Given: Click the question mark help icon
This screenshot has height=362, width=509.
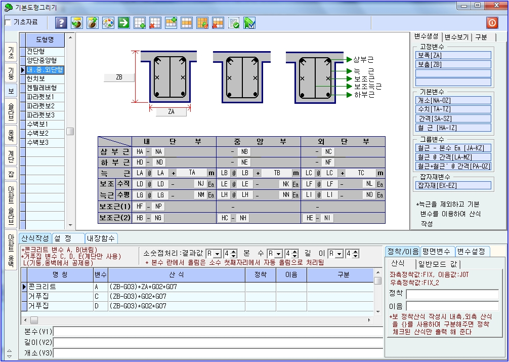Looking at the screenshot, I should [61, 23].
